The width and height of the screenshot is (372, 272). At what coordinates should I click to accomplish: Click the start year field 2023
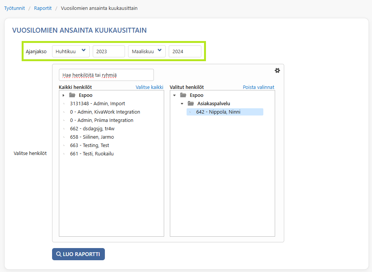(x=109, y=51)
